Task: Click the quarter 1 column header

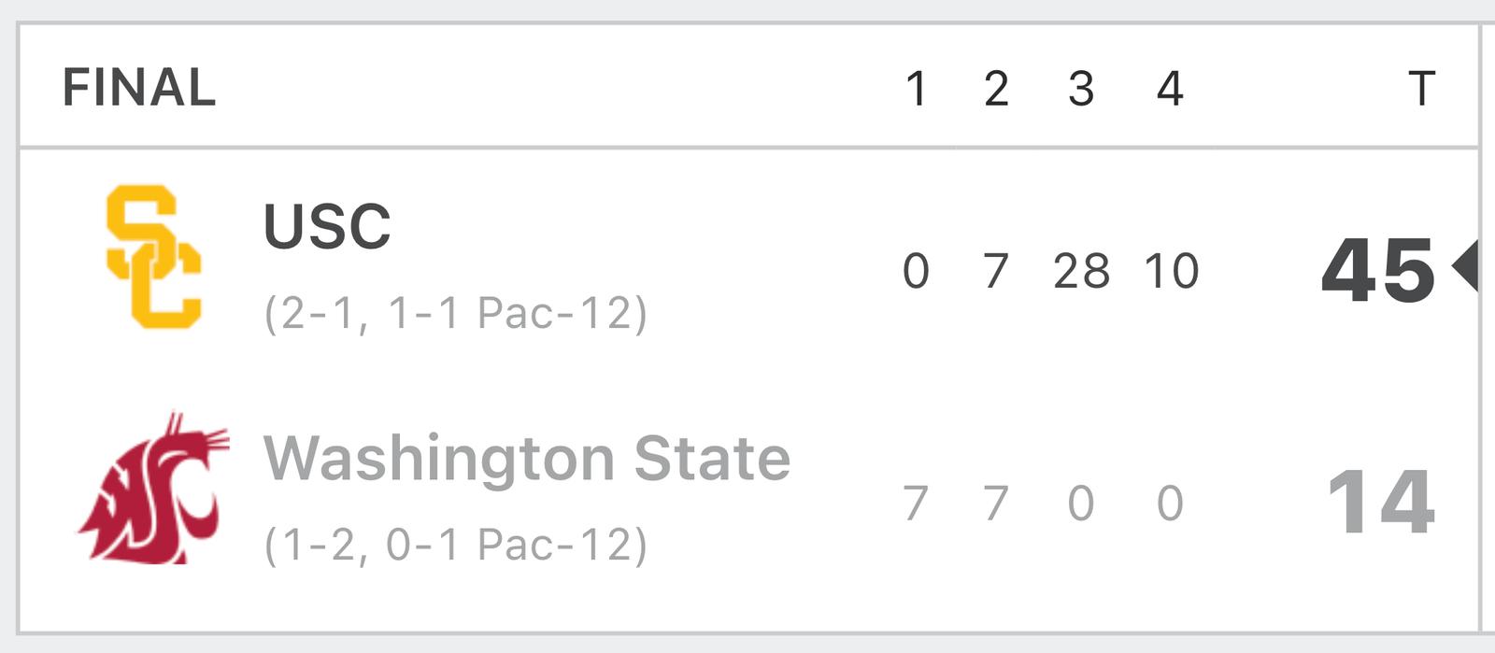Action: click(917, 89)
